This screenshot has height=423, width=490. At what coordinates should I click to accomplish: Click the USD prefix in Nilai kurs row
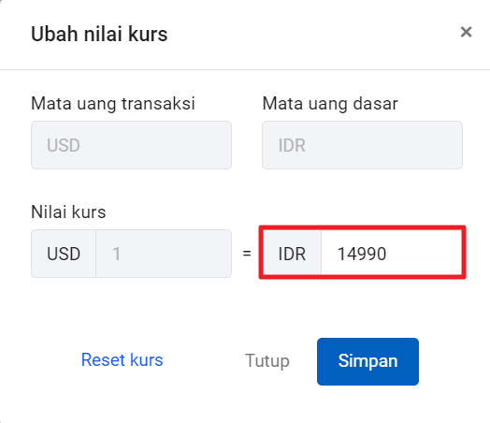64,254
